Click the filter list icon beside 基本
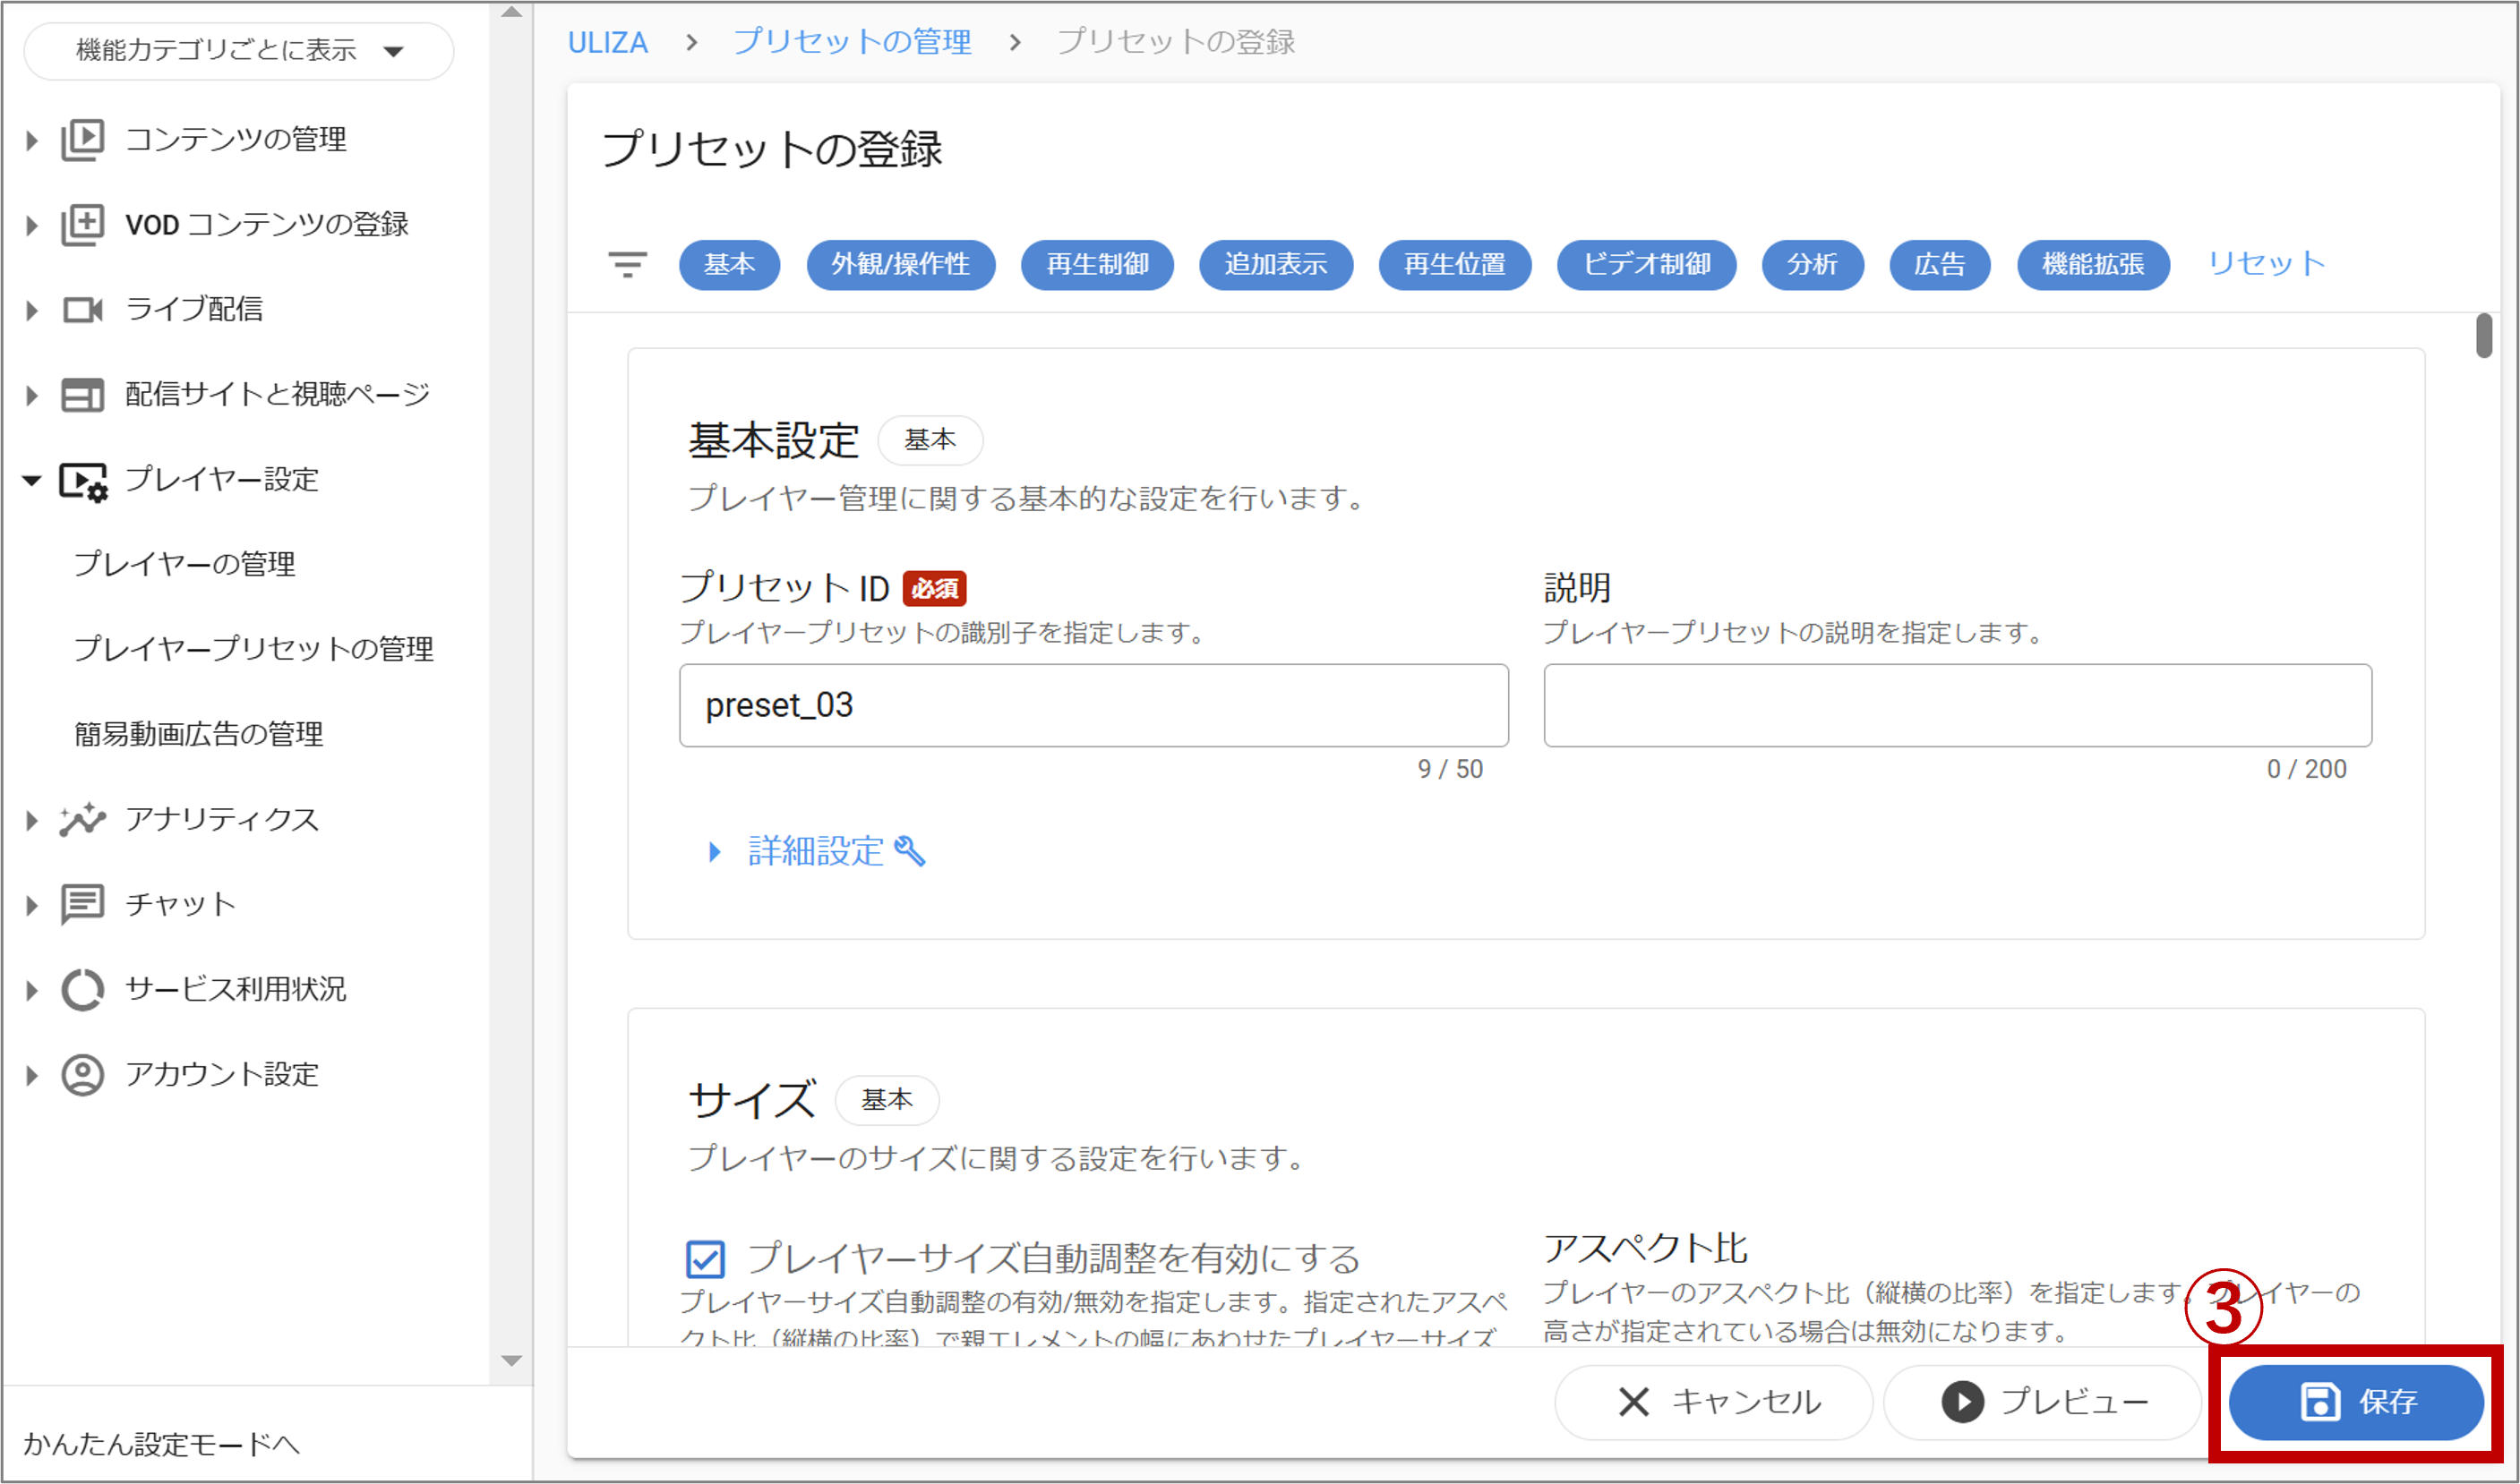2520x1484 pixels. click(627, 265)
